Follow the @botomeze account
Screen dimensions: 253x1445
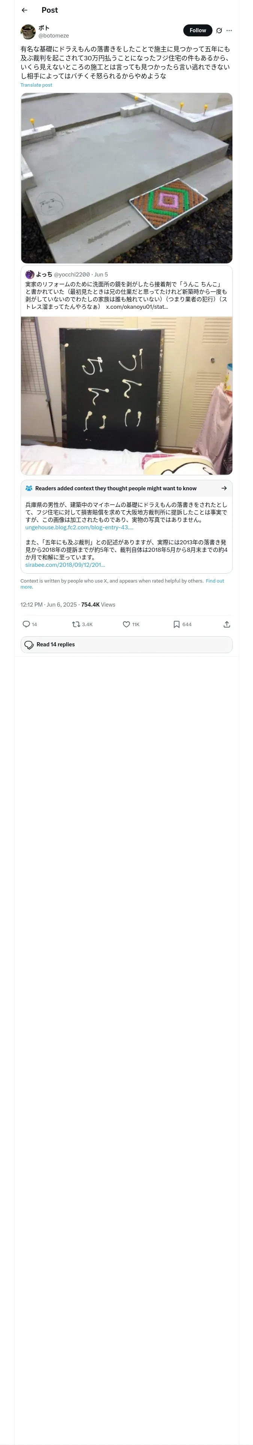coord(198,30)
